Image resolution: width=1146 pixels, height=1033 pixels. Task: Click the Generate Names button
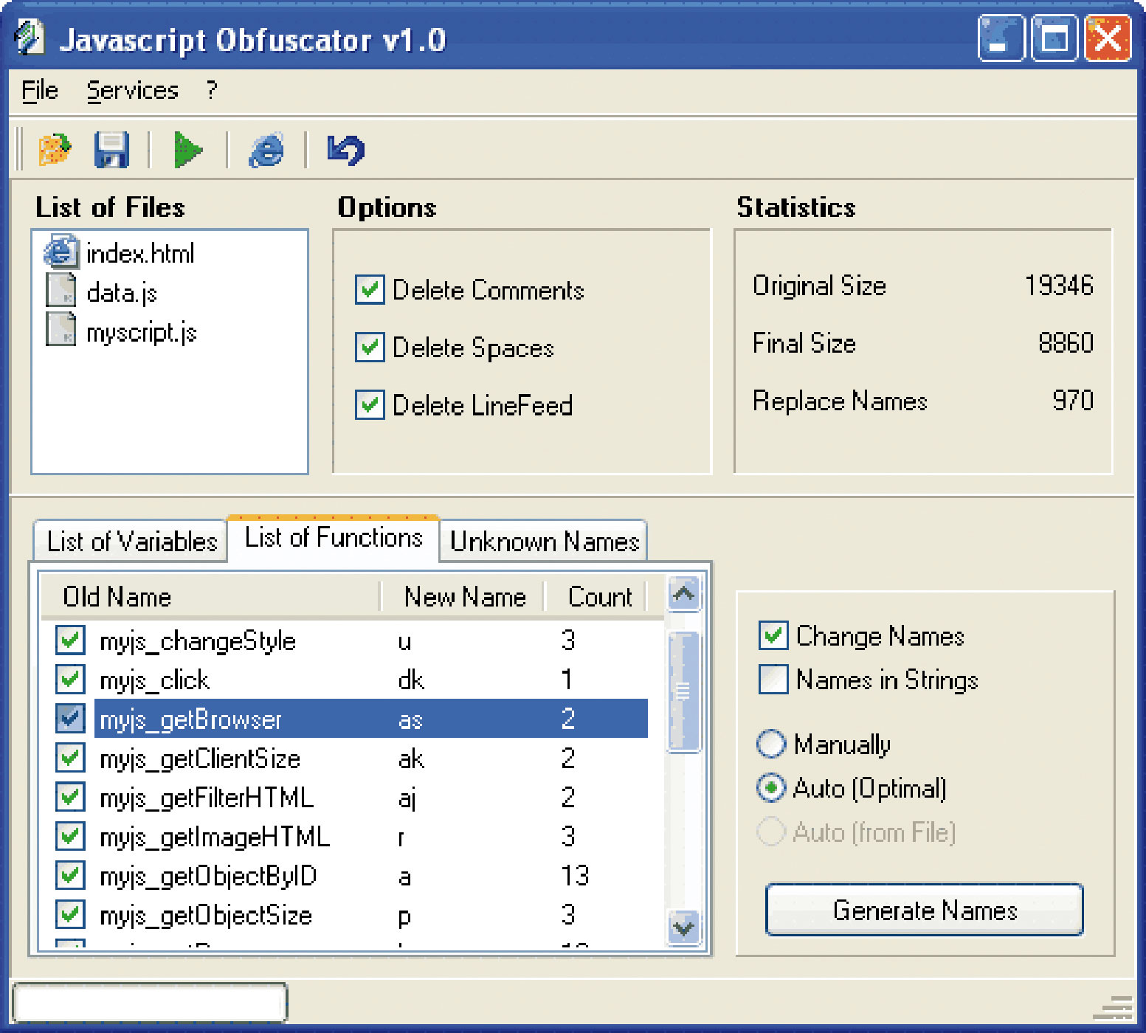click(924, 910)
